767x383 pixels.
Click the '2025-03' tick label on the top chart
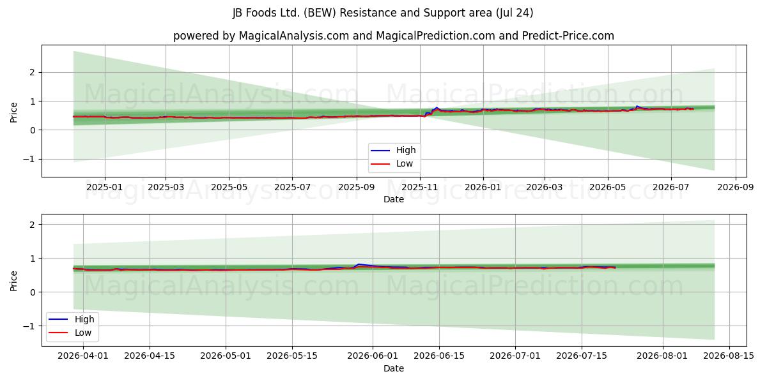click(166, 188)
